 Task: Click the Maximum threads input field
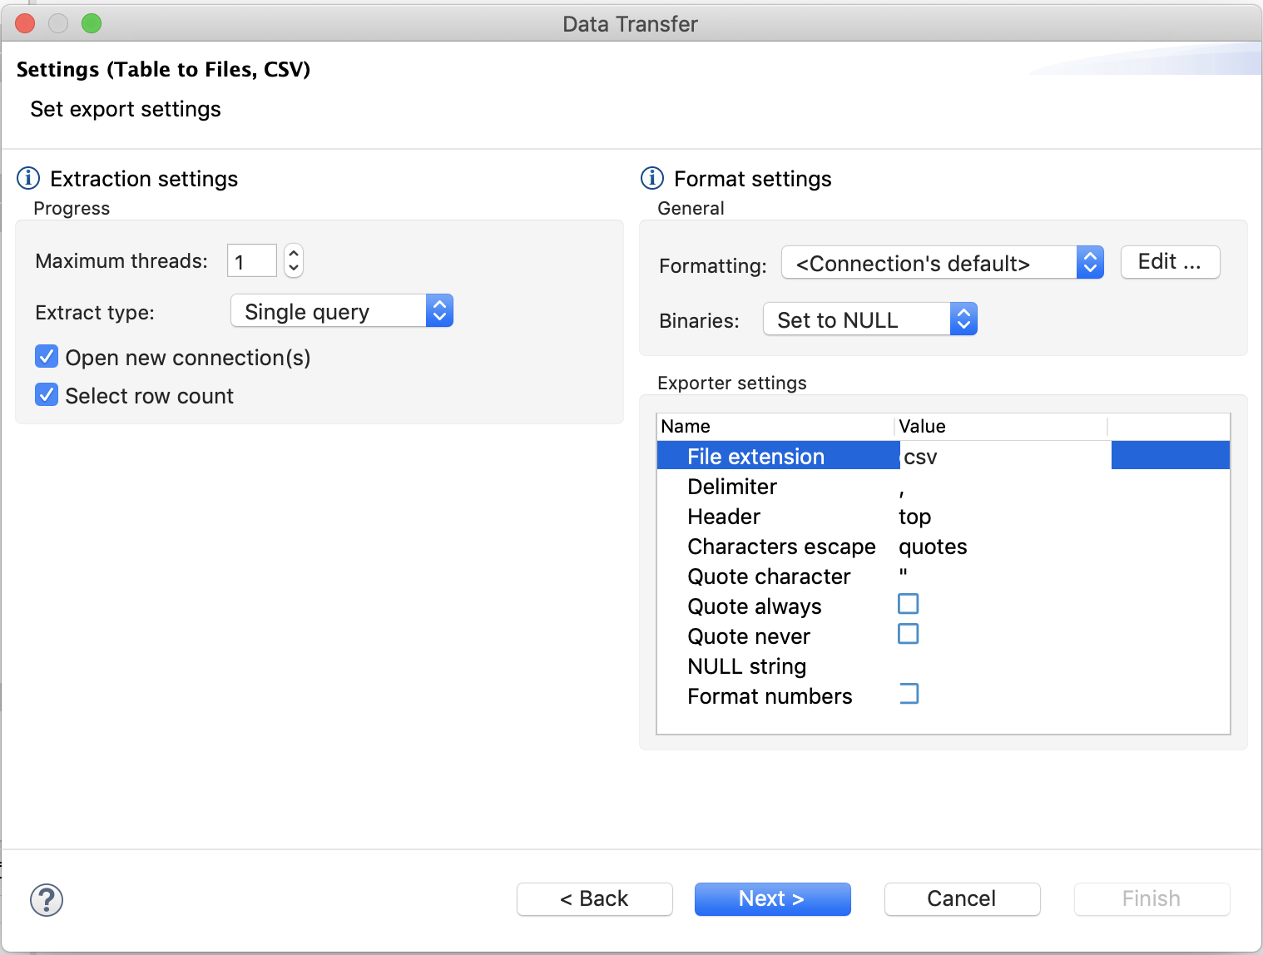tap(252, 261)
